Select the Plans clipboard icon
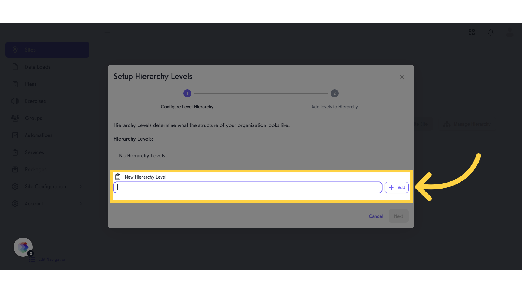522x293 pixels. point(15,84)
